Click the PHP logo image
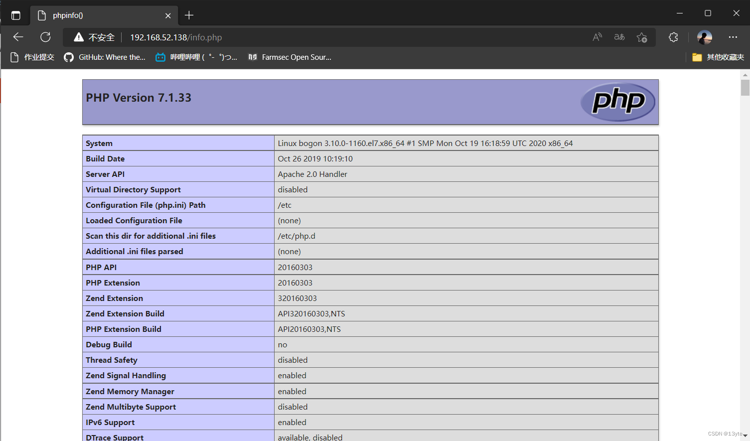This screenshot has width=750, height=441. pyautogui.click(x=618, y=102)
